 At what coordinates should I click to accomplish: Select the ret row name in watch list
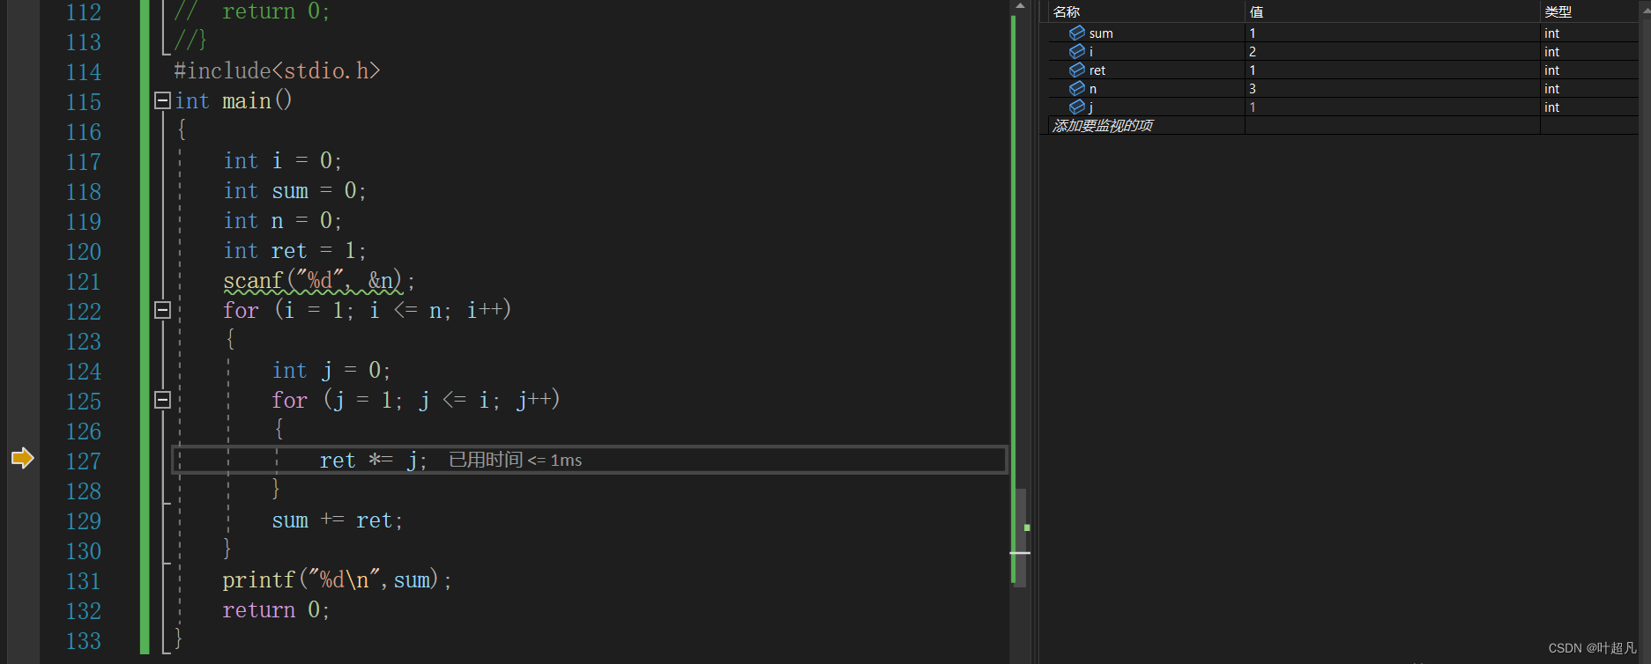pos(1097,70)
